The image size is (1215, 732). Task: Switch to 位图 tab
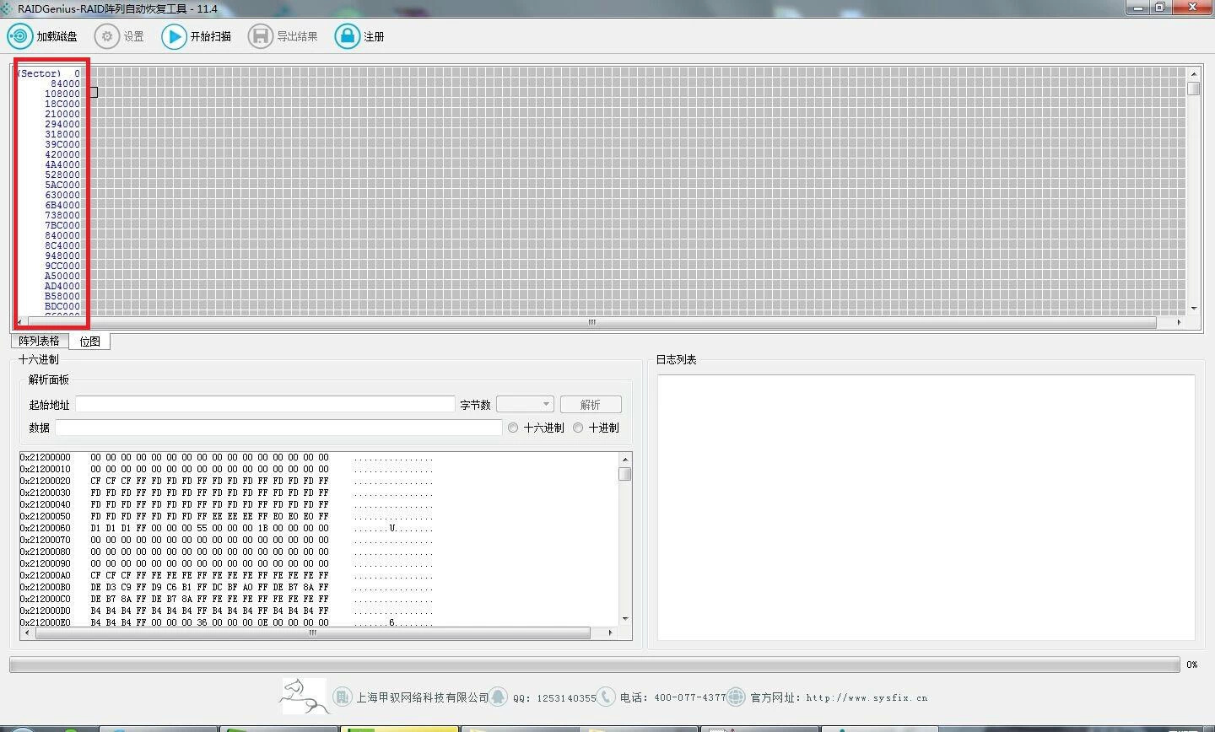click(89, 341)
